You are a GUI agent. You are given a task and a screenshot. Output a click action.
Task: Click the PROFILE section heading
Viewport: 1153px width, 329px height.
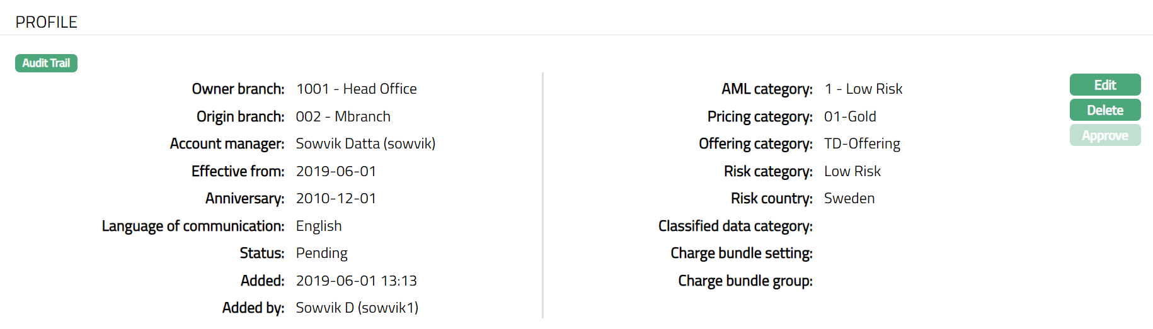[x=46, y=22]
